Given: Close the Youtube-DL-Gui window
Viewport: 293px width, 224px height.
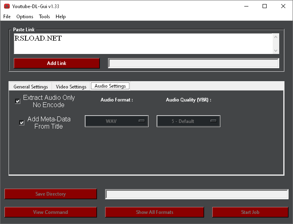Looking at the screenshot, I should click(283, 6).
